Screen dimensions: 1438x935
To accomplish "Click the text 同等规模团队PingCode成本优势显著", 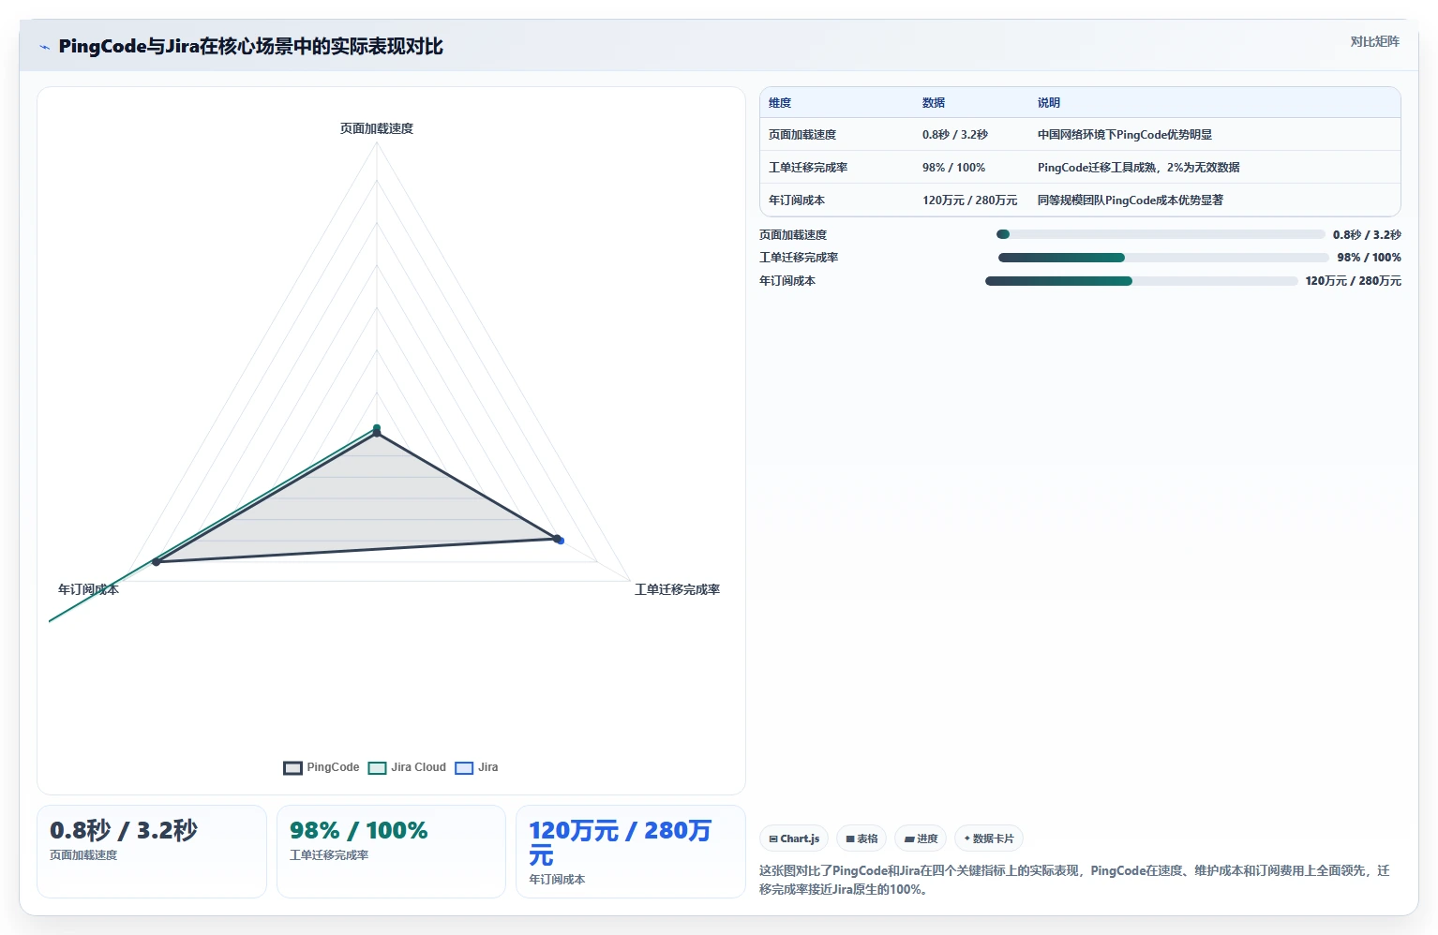I will coord(1131,200).
